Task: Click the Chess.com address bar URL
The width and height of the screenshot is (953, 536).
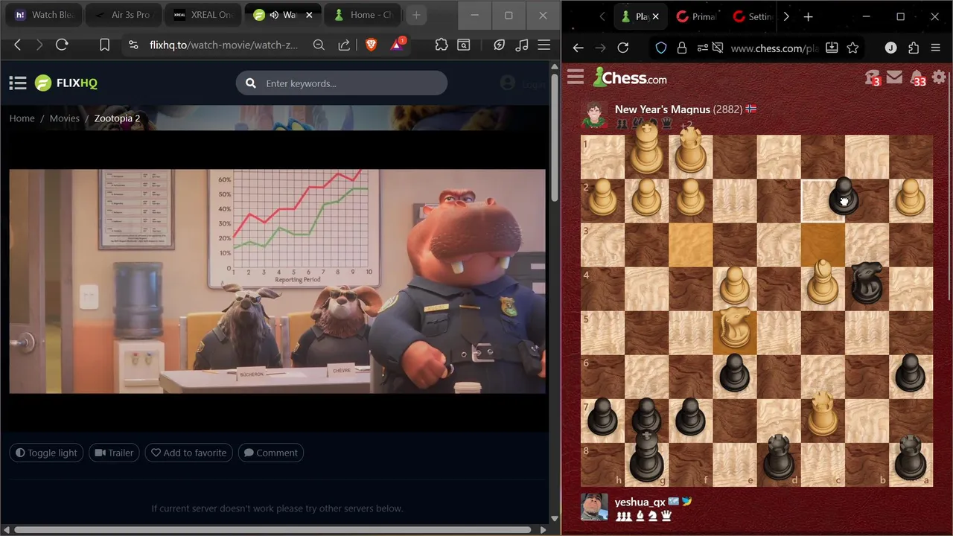Action: 774,48
